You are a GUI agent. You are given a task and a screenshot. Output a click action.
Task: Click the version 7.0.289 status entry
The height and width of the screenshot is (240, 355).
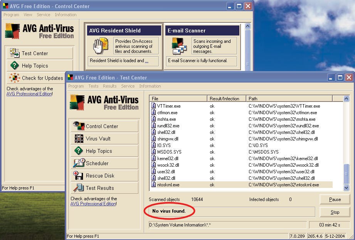pyautogui.click(x=297, y=236)
